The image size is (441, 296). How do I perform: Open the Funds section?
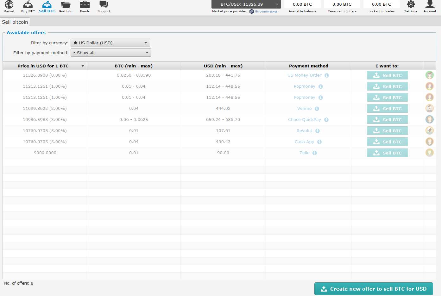pyautogui.click(x=85, y=7)
